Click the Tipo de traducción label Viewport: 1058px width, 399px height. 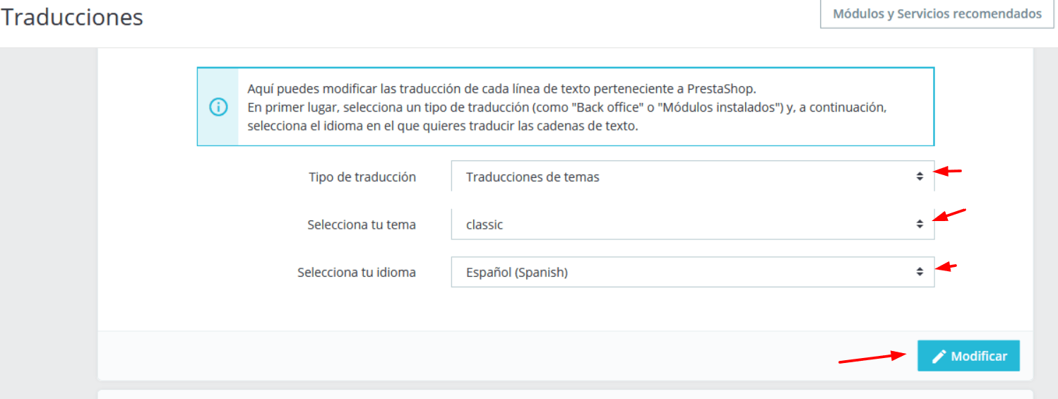(x=362, y=177)
